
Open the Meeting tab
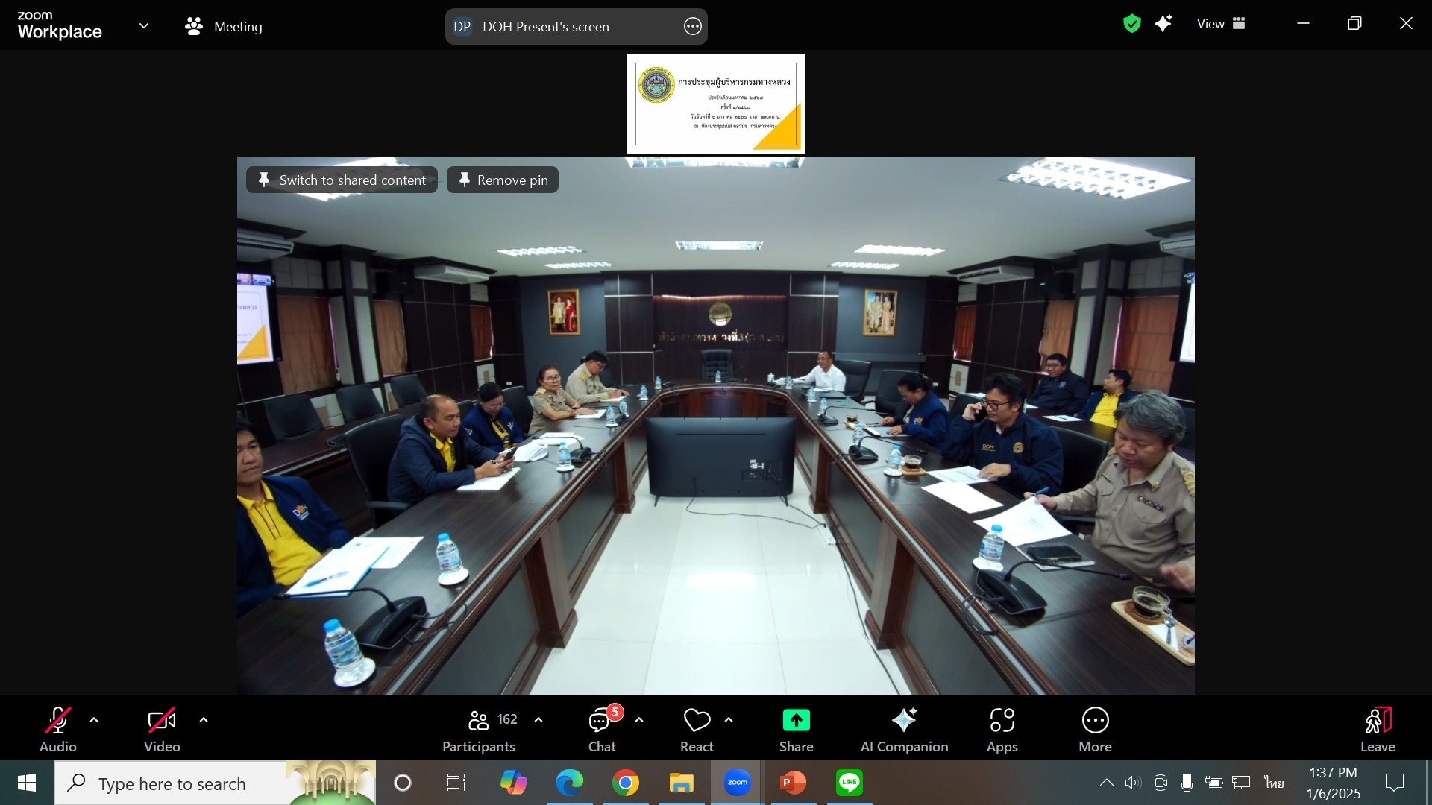click(x=224, y=27)
